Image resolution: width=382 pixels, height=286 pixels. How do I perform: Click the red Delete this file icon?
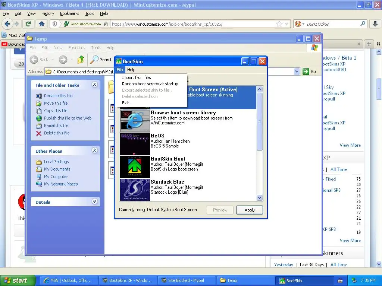click(x=39, y=133)
